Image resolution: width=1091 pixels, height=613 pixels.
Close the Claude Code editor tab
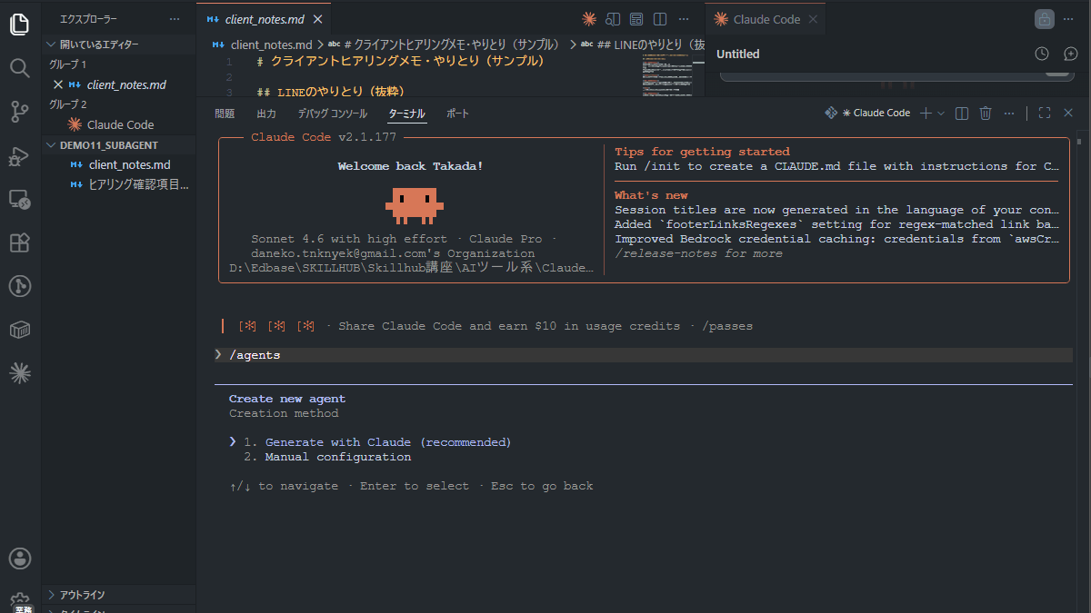click(813, 19)
